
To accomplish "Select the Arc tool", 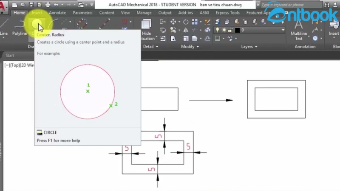I will click(54, 23).
